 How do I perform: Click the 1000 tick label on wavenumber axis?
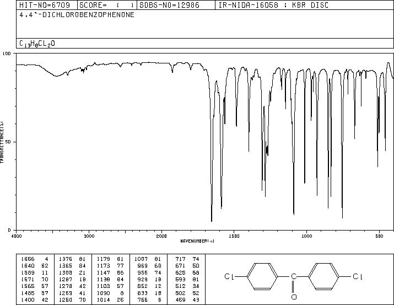306,236
